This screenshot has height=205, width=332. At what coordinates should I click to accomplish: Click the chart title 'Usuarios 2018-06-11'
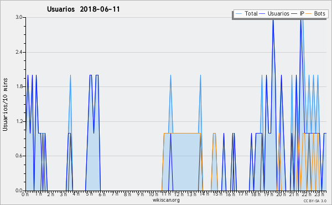point(83,9)
